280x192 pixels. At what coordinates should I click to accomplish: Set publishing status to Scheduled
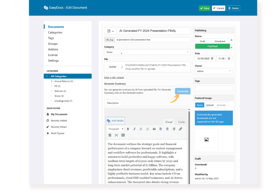(219, 42)
